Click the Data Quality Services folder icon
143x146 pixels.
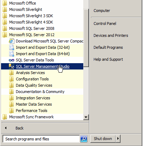12,85
